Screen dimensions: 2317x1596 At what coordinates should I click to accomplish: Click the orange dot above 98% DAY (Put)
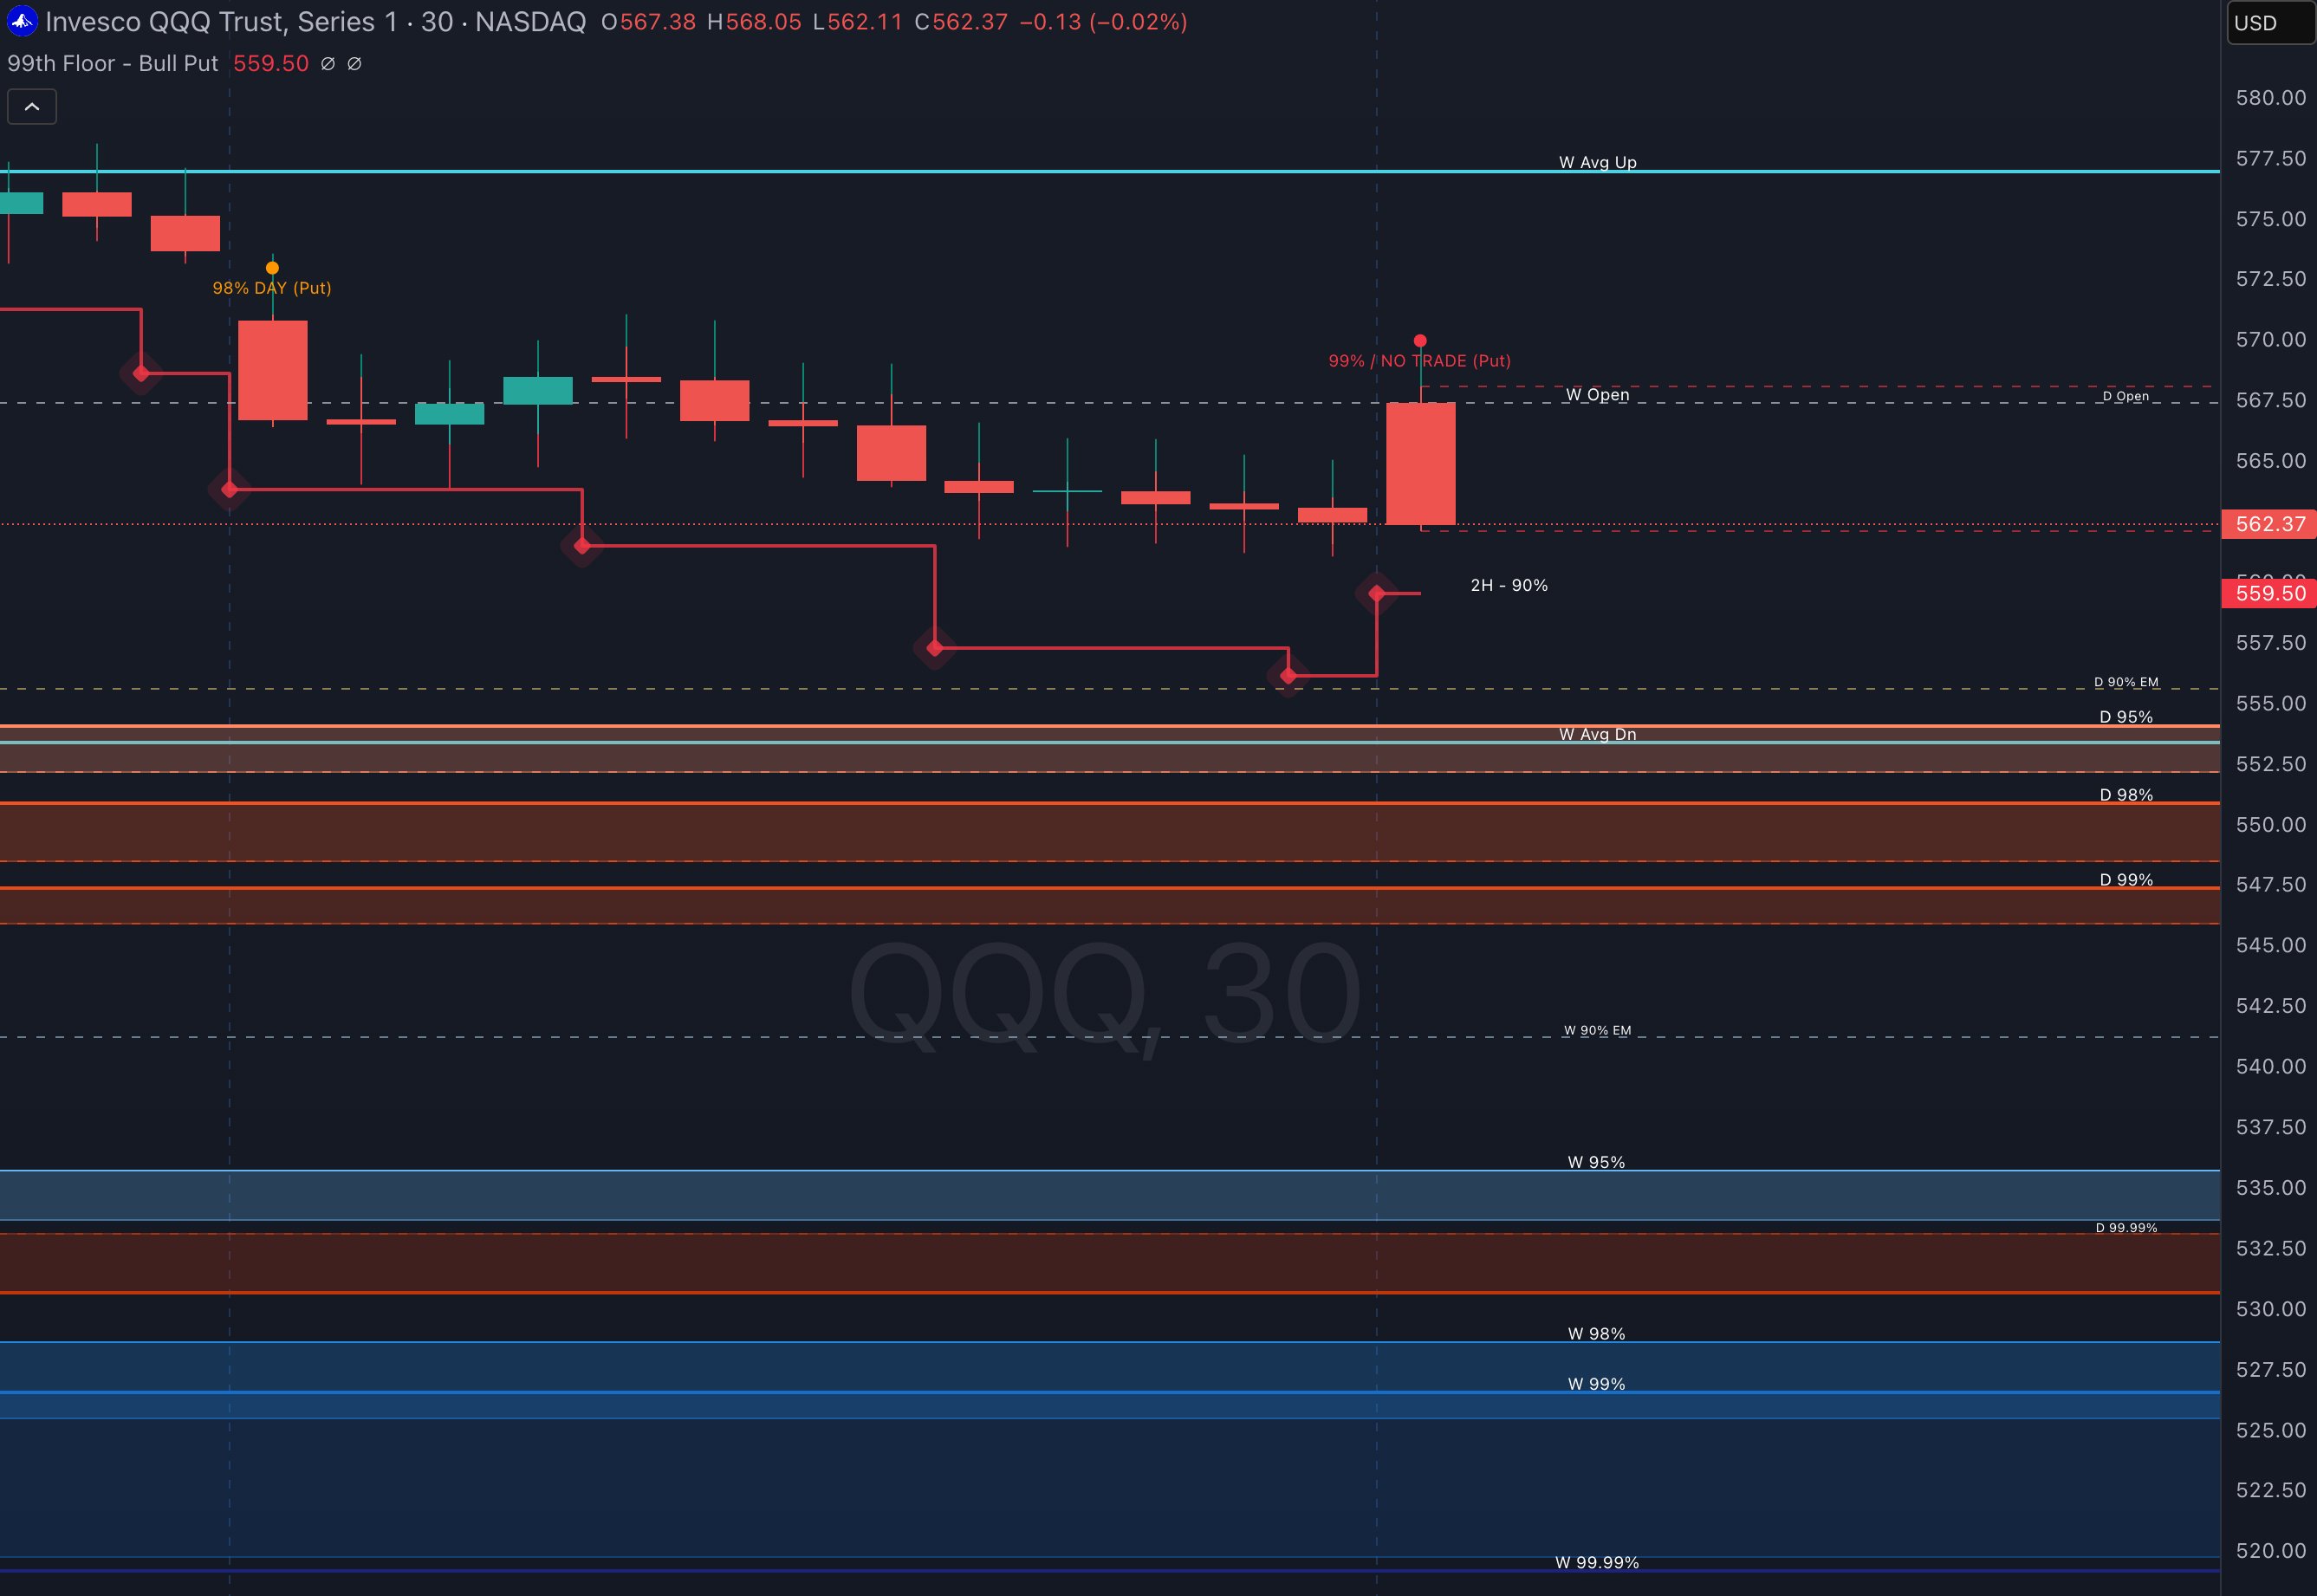[272, 268]
